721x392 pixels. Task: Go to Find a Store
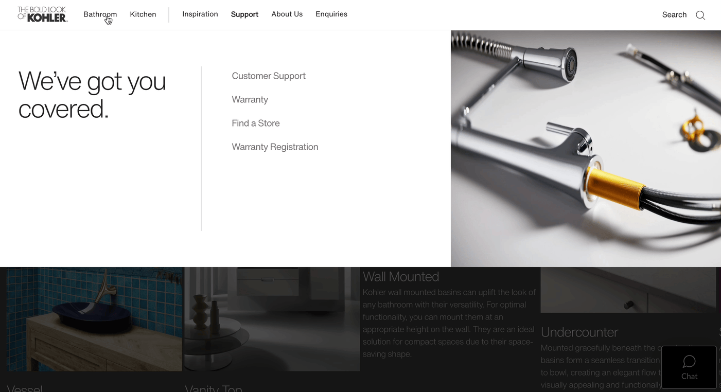256,123
